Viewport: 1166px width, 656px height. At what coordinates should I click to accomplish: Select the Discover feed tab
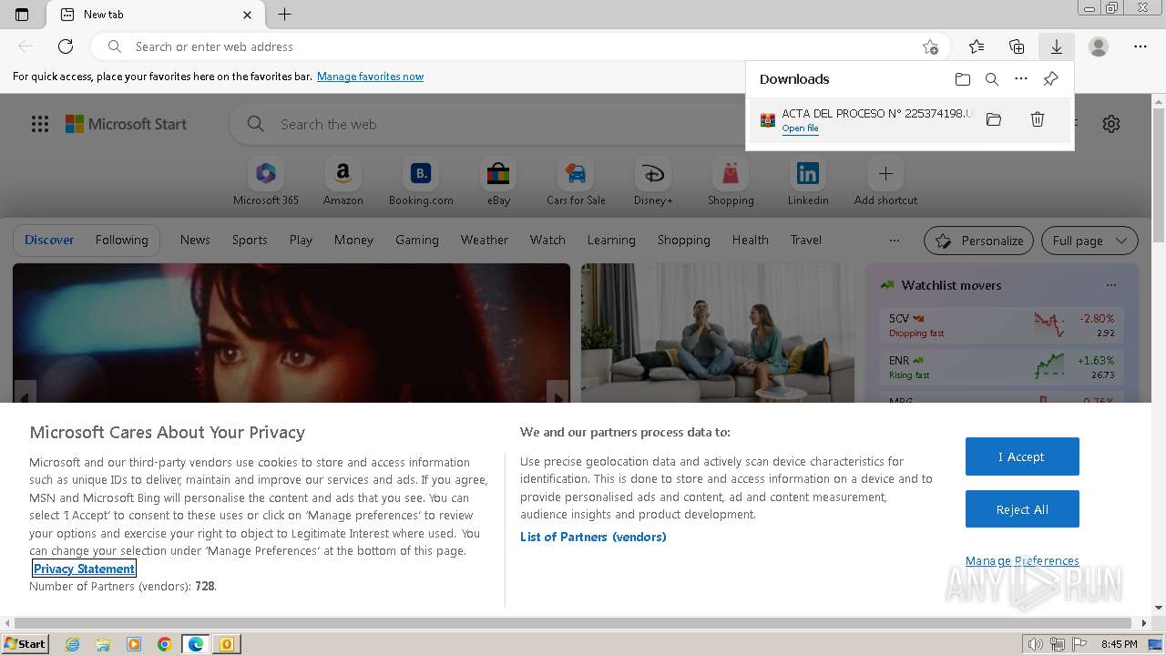[x=49, y=240]
